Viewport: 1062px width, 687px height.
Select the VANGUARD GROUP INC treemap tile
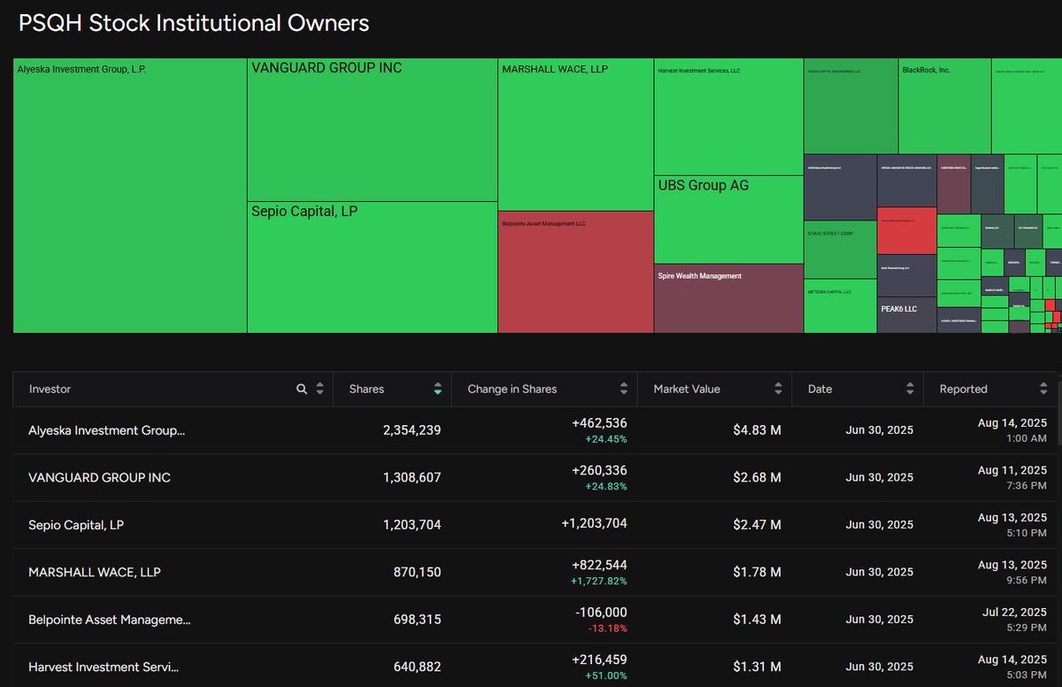pos(372,130)
